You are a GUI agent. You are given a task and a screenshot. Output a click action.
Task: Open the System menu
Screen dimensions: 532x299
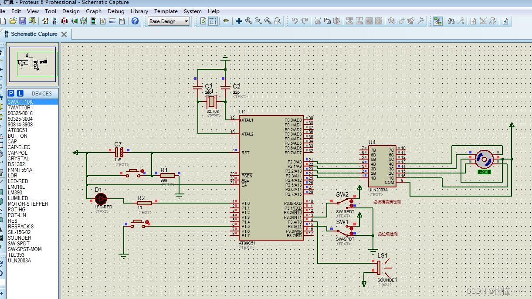point(193,11)
